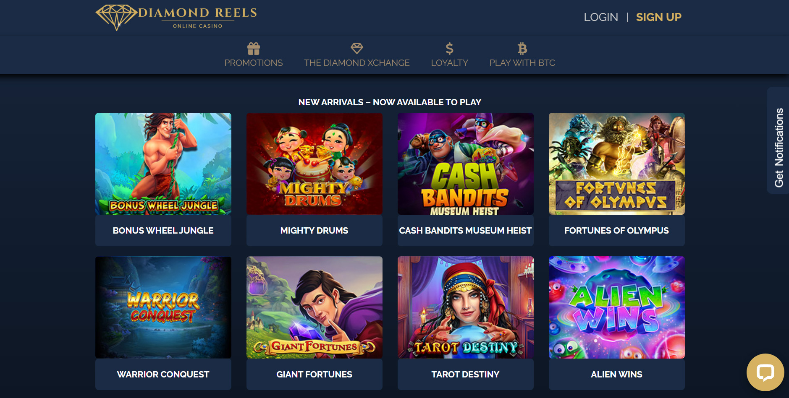Open the Play With BTC menu label
Screen dimensions: 789x398
coord(522,63)
